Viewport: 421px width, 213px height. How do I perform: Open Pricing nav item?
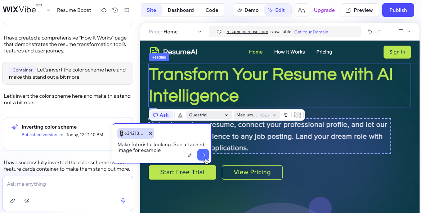pos(324,52)
